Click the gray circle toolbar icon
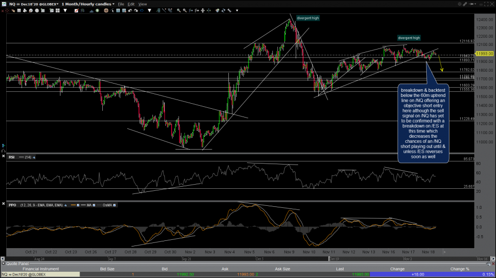 tap(37, 10)
